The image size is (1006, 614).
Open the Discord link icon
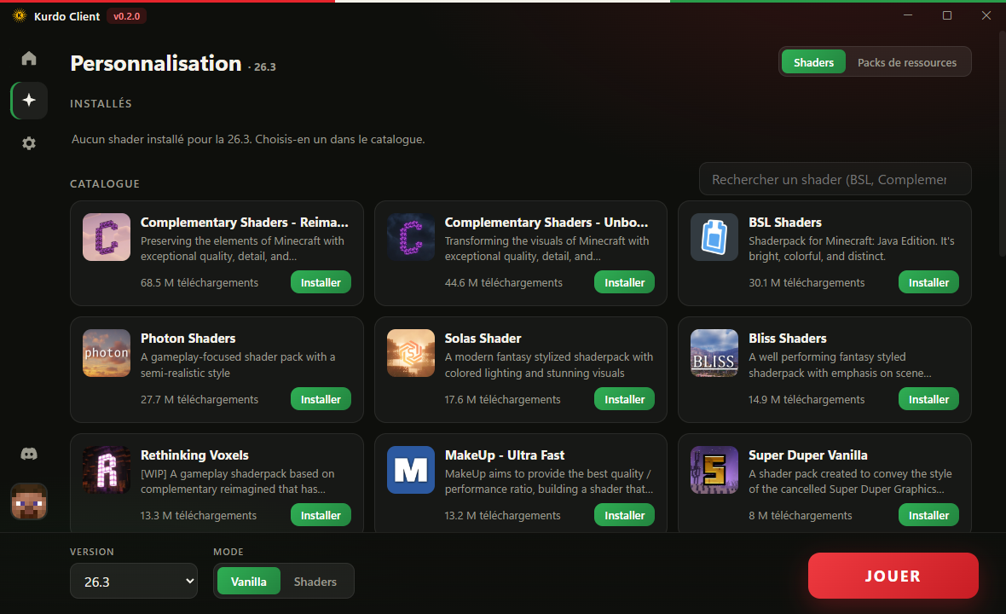coord(29,455)
